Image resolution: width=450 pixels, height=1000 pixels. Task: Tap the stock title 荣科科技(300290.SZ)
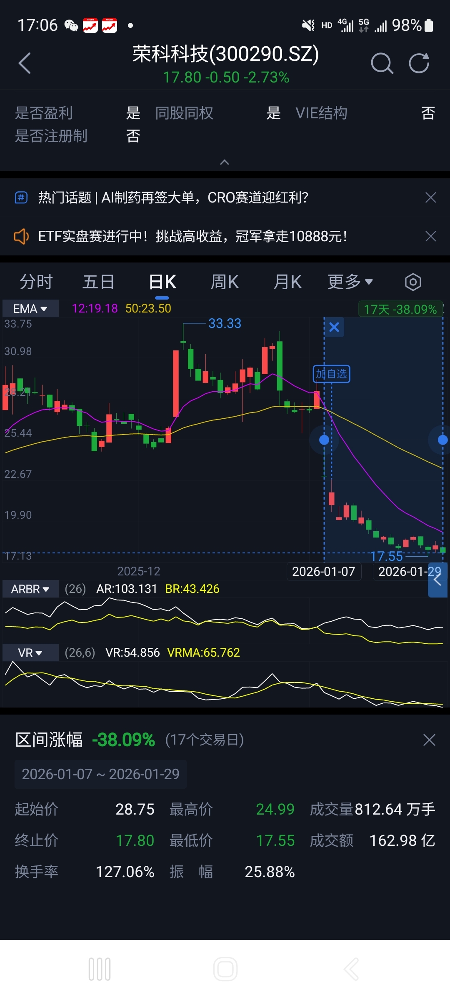225,54
